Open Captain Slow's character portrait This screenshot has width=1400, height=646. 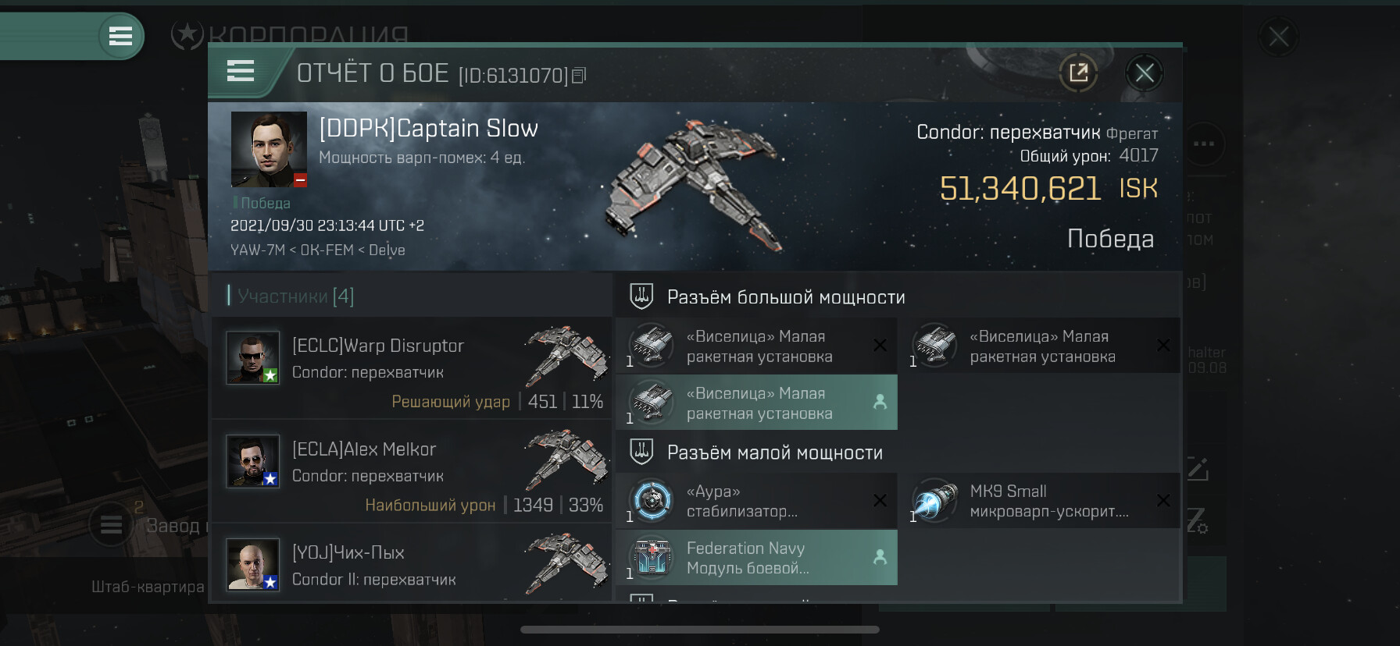269,149
